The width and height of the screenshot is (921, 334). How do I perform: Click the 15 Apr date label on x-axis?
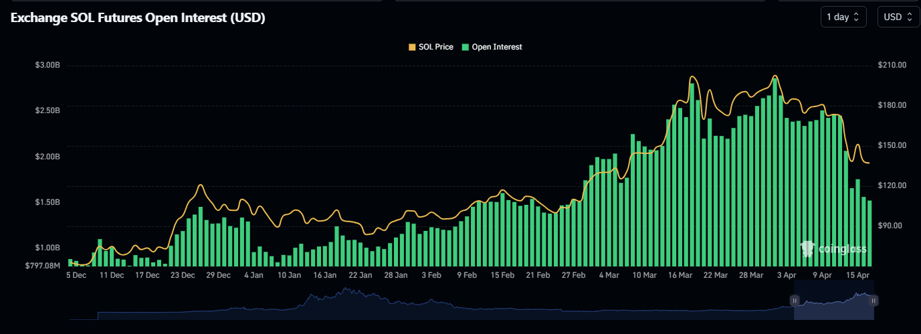[857, 275]
